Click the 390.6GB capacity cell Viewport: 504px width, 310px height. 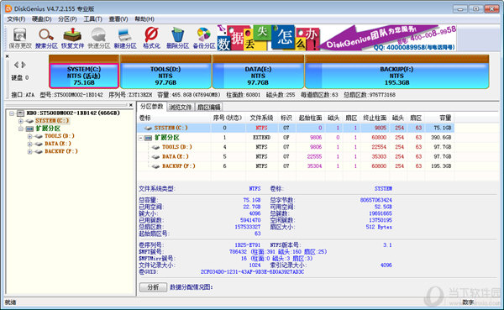(x=441, y=138)
